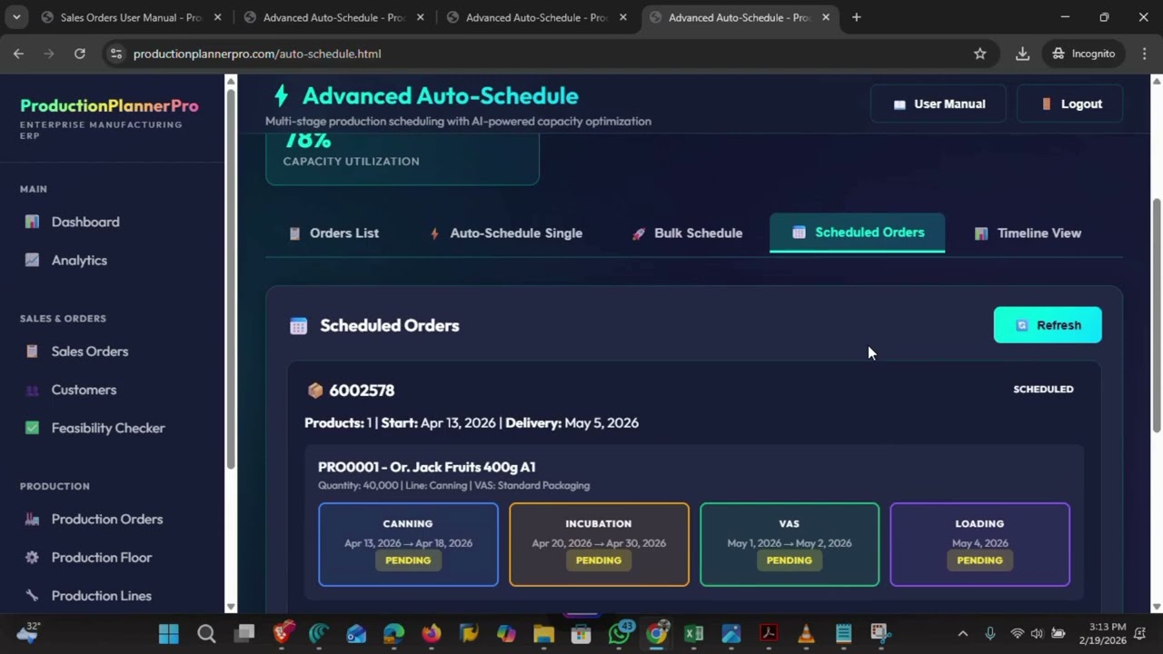Screen dimensions: 1163x654
Task: Click the CAPACITY UTILIZATION label
Action: click(x=352, y=162)
